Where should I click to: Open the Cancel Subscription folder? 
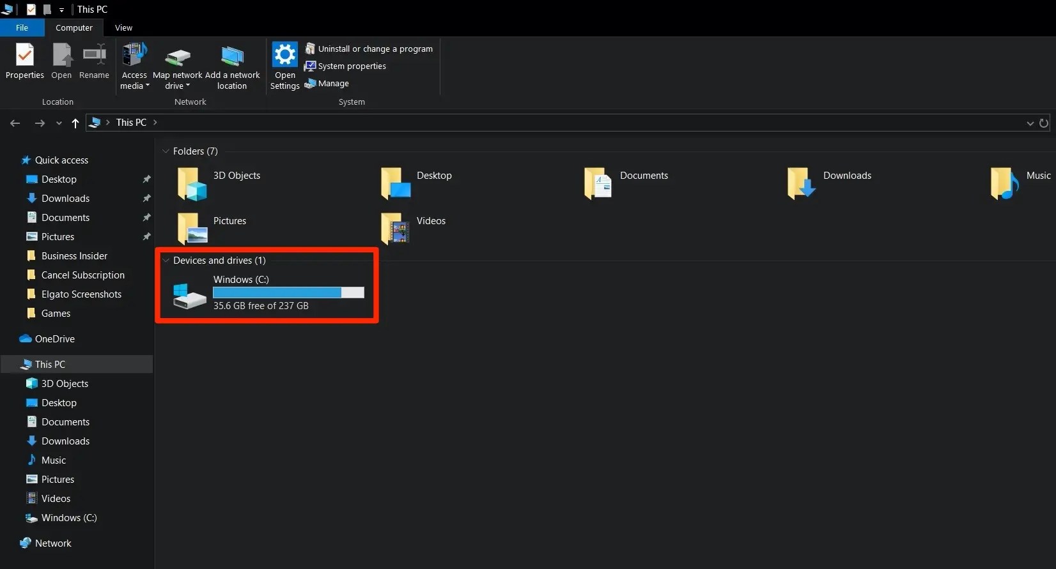coord(83,275)
